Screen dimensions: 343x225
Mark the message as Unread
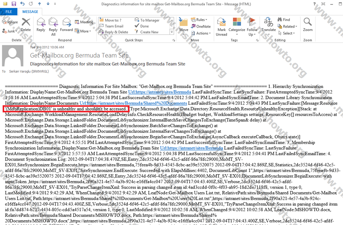(x=221, y=27)
